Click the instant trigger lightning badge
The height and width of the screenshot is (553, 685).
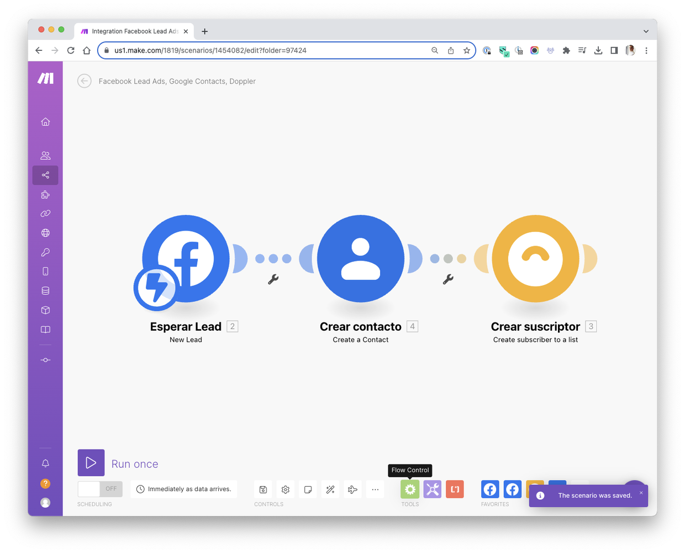click(x=155, y=288)
